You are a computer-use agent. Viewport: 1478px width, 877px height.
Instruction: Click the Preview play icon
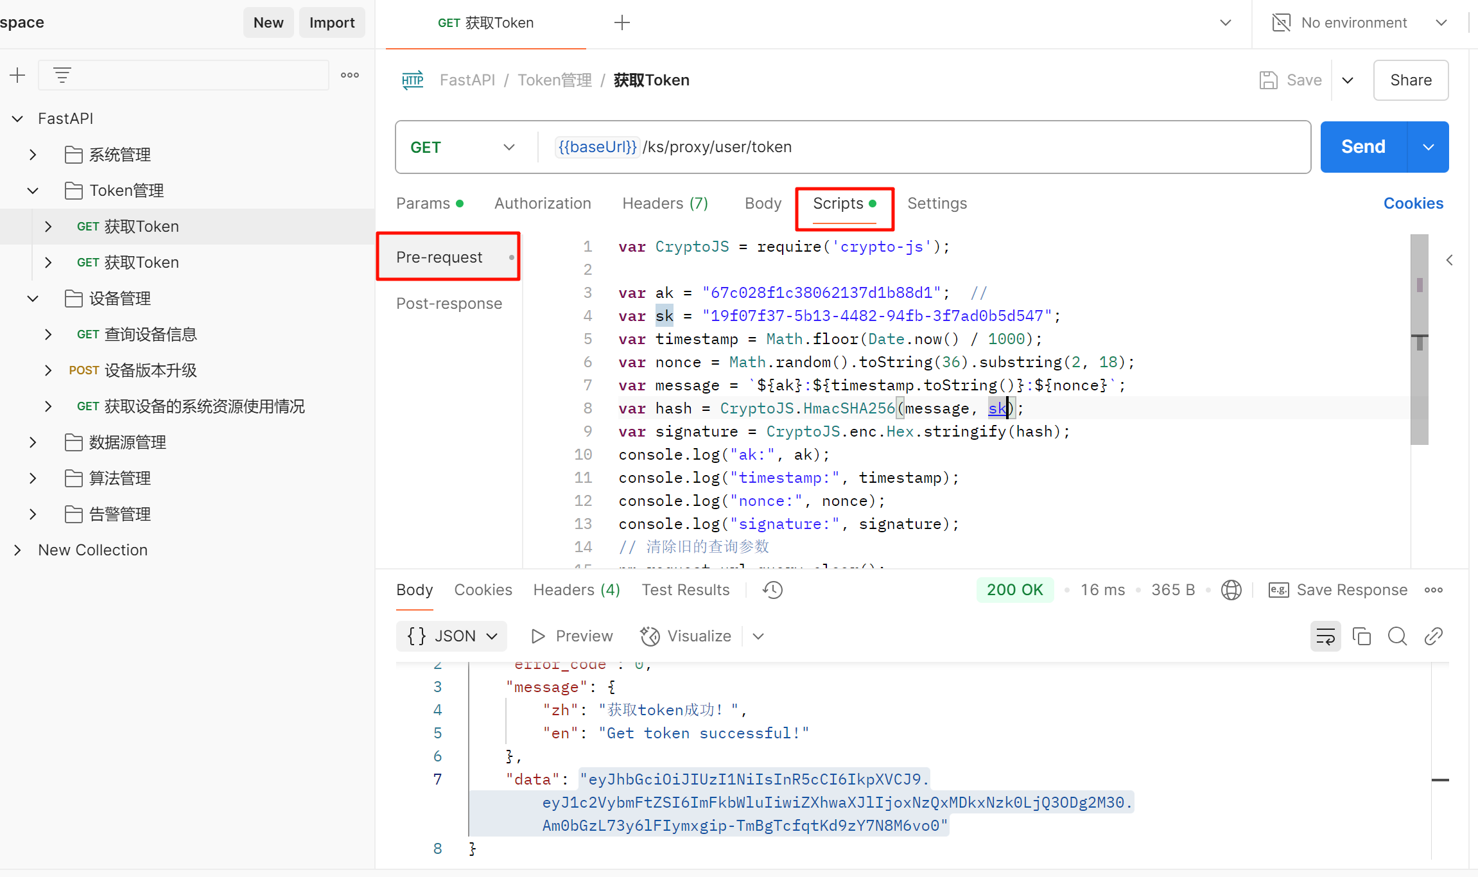click(538, 636)
